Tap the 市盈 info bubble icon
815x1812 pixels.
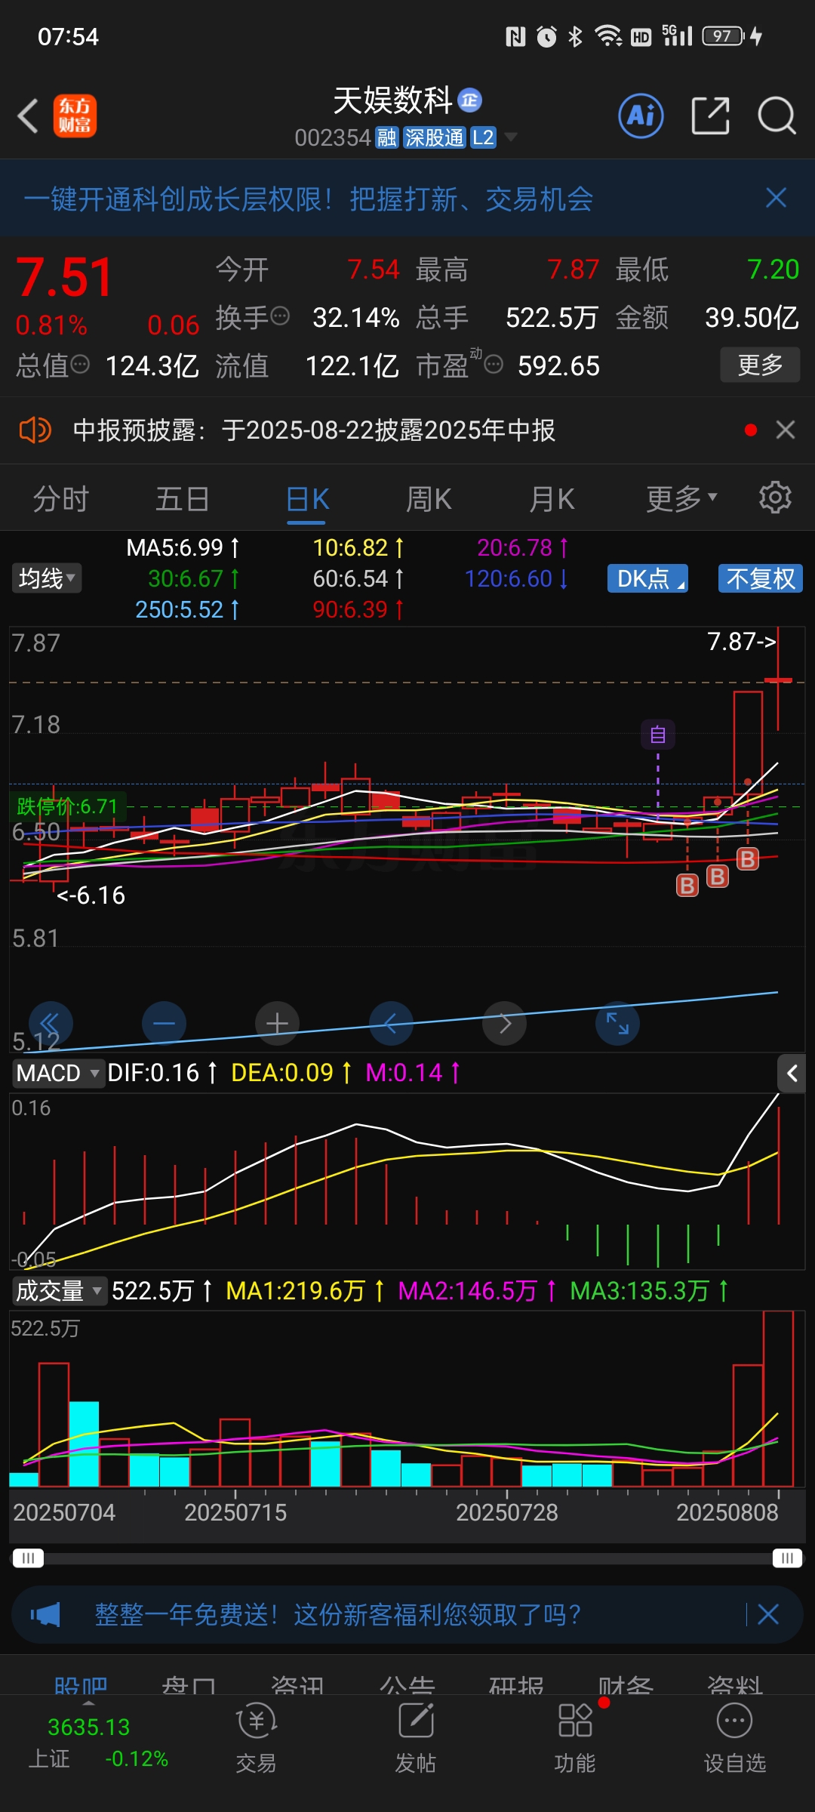[x=494, y=365]
